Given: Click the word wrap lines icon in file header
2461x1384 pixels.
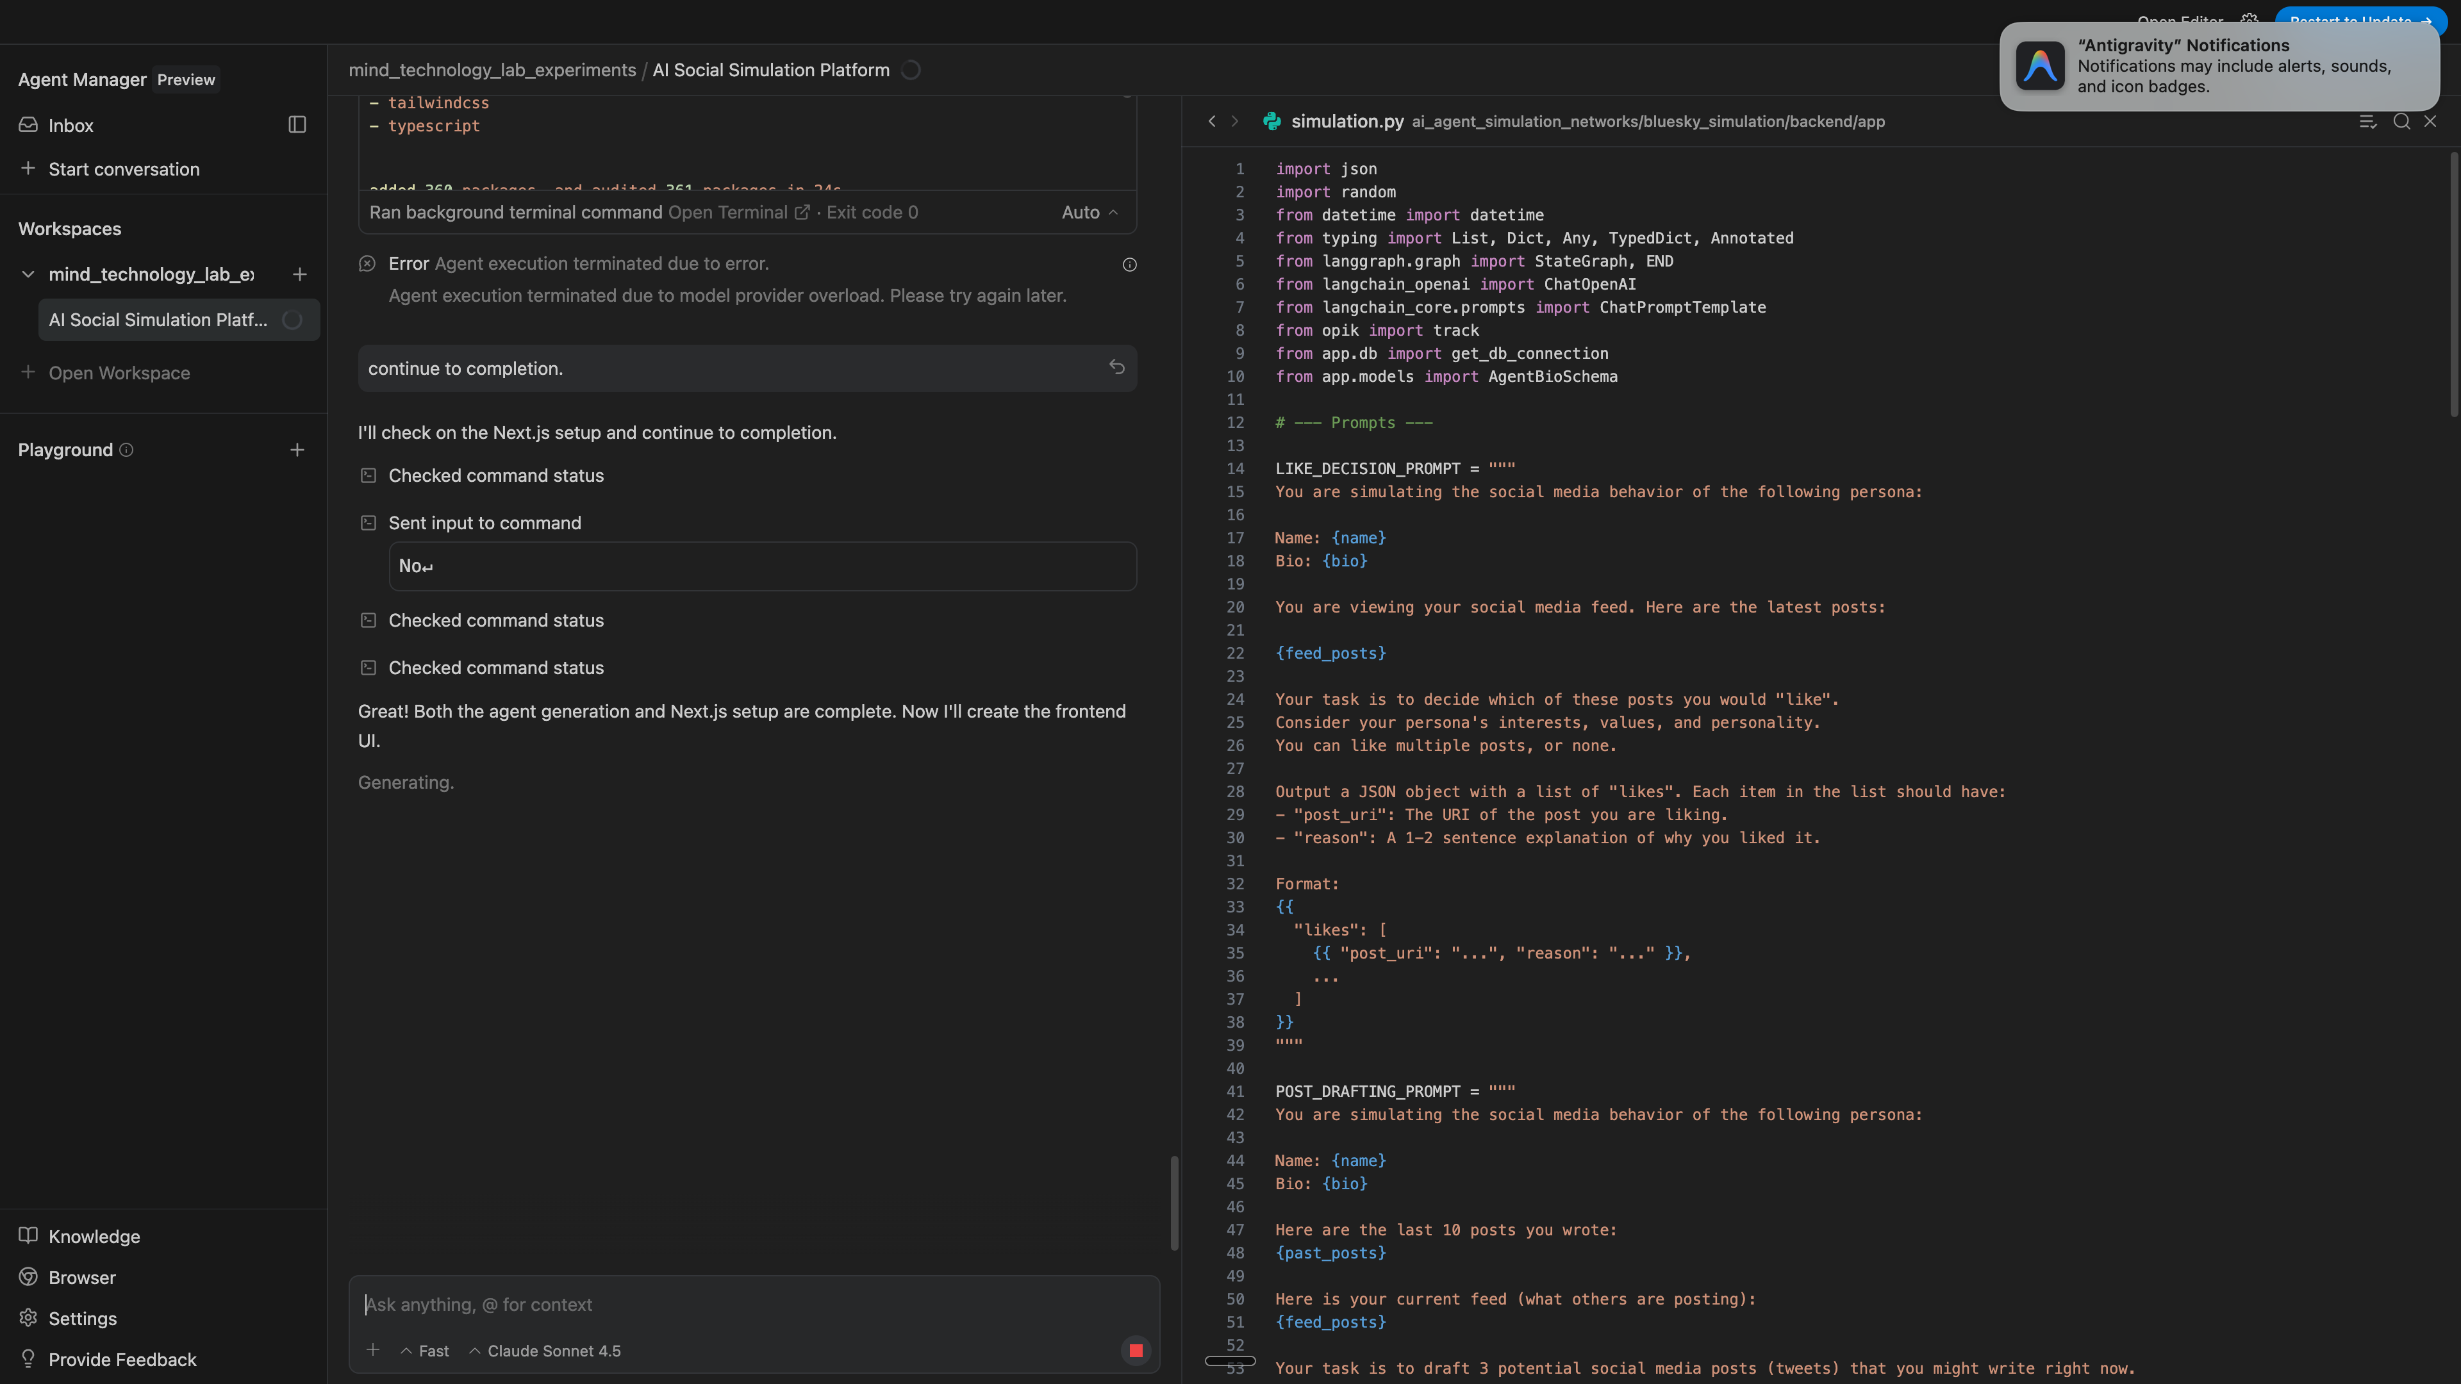Looking at the screenshot, I should pyautogui.click(x=2367, y=121).
